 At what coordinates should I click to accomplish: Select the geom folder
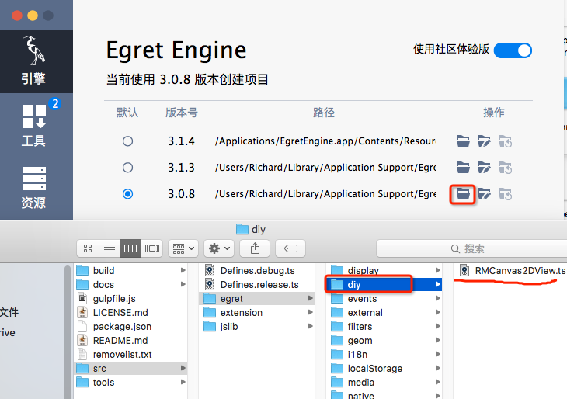[x=384, y=341]
